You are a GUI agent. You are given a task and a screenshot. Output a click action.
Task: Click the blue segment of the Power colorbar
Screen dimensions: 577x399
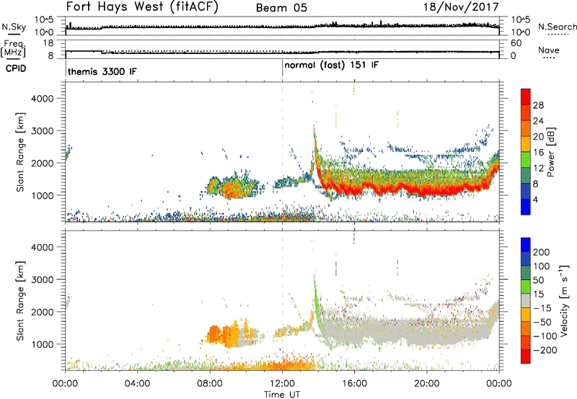click(526, 207)
